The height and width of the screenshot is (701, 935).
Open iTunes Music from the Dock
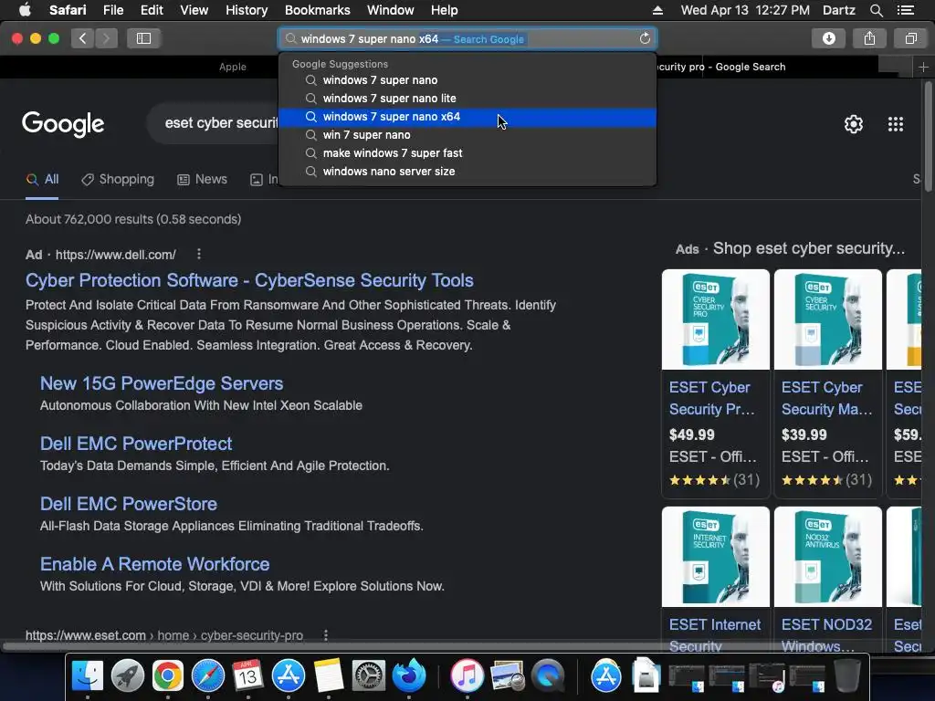[467, 676]
